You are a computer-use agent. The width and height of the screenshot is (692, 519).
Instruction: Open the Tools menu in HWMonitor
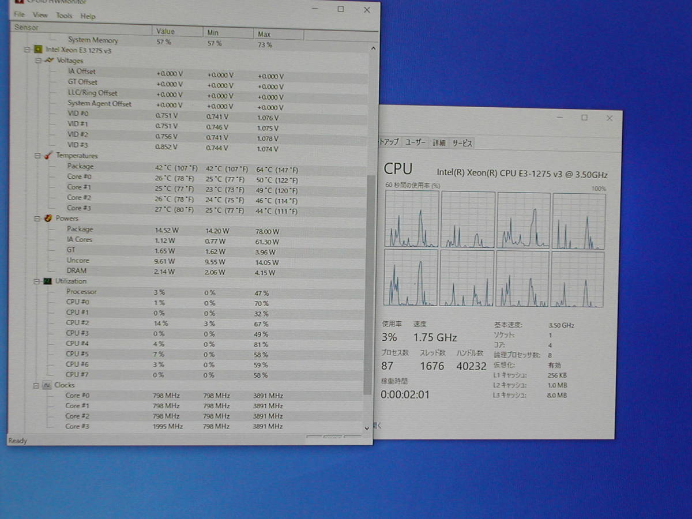click(x=64, y=16)
